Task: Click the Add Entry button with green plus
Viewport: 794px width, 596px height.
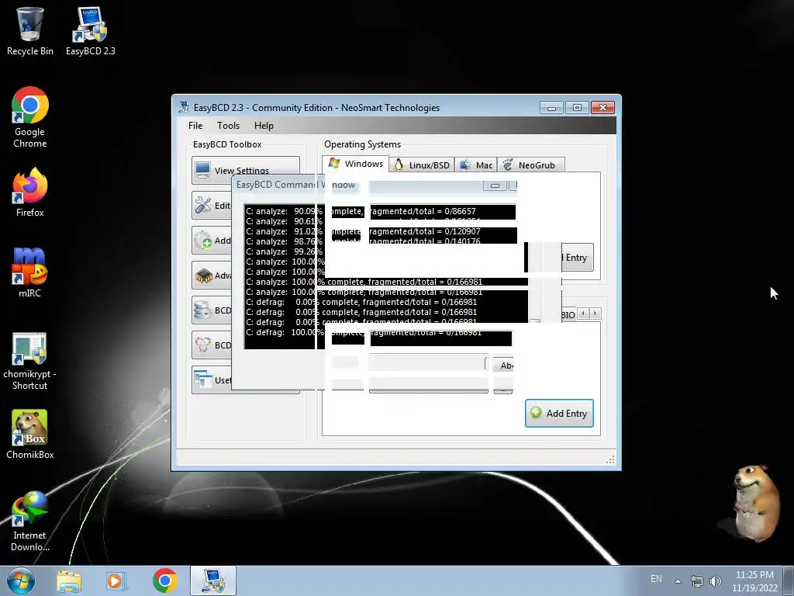Action: pyautogui.click(x=559, y=413)
